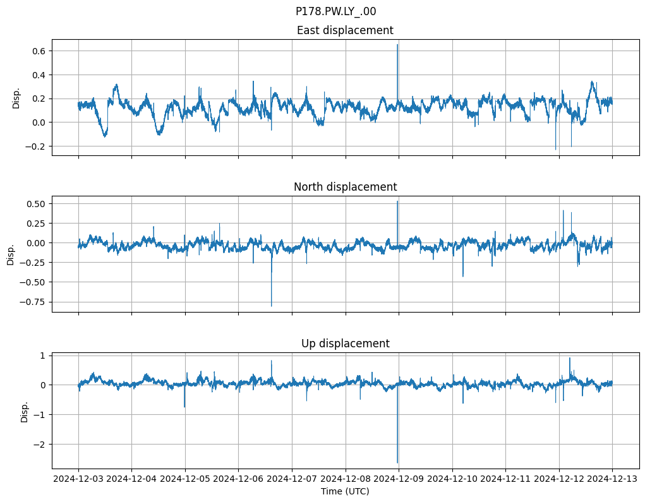The image size is (645, 502).
Task: Click the Up displacement subplot title
Action: [344, 344]
